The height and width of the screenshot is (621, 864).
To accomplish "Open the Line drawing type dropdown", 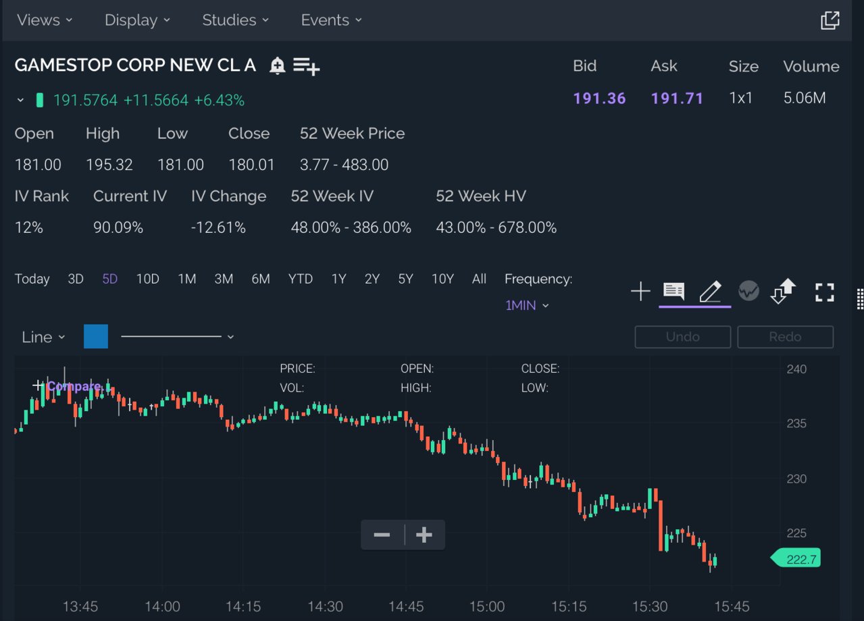I will pos(43,337).
